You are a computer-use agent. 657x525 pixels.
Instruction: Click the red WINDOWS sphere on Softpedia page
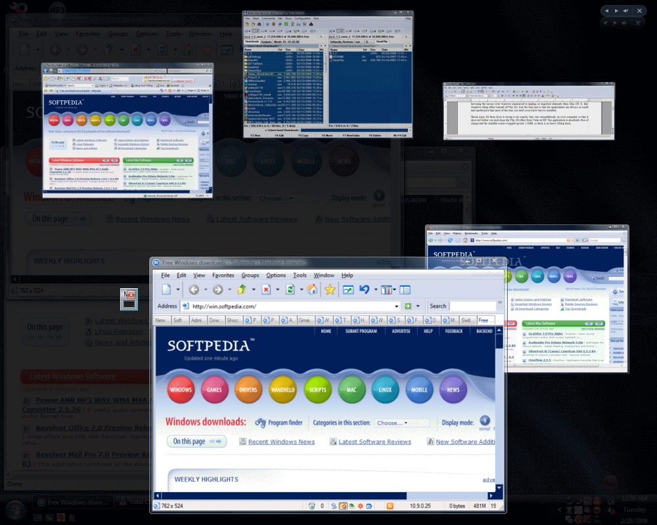pos(181,389)
